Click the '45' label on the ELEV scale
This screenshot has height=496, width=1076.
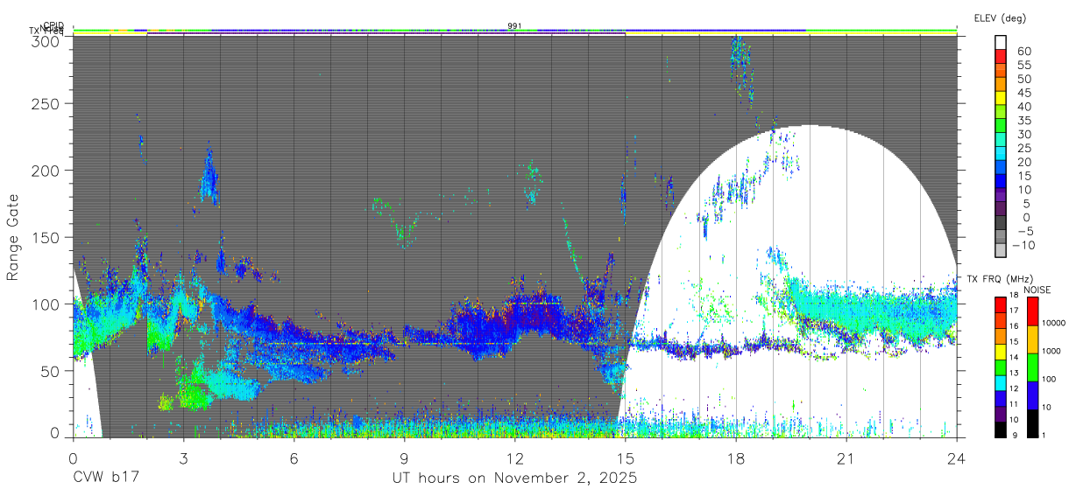click(1023, 93)
